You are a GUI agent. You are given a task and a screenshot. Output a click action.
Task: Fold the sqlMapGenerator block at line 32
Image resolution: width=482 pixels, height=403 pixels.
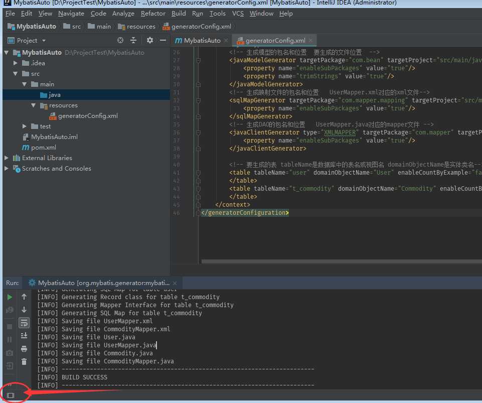[x=198, y=100]
